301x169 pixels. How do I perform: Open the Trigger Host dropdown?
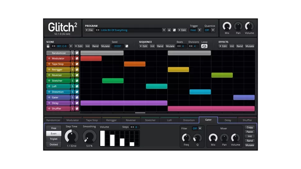(200, 30)
